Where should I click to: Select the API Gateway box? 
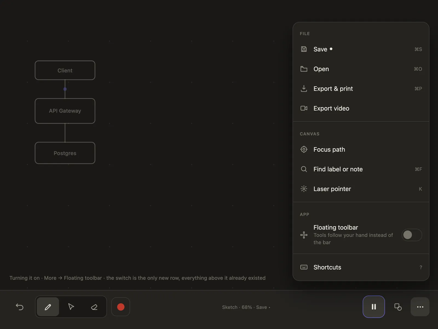[x=65, y=111]
